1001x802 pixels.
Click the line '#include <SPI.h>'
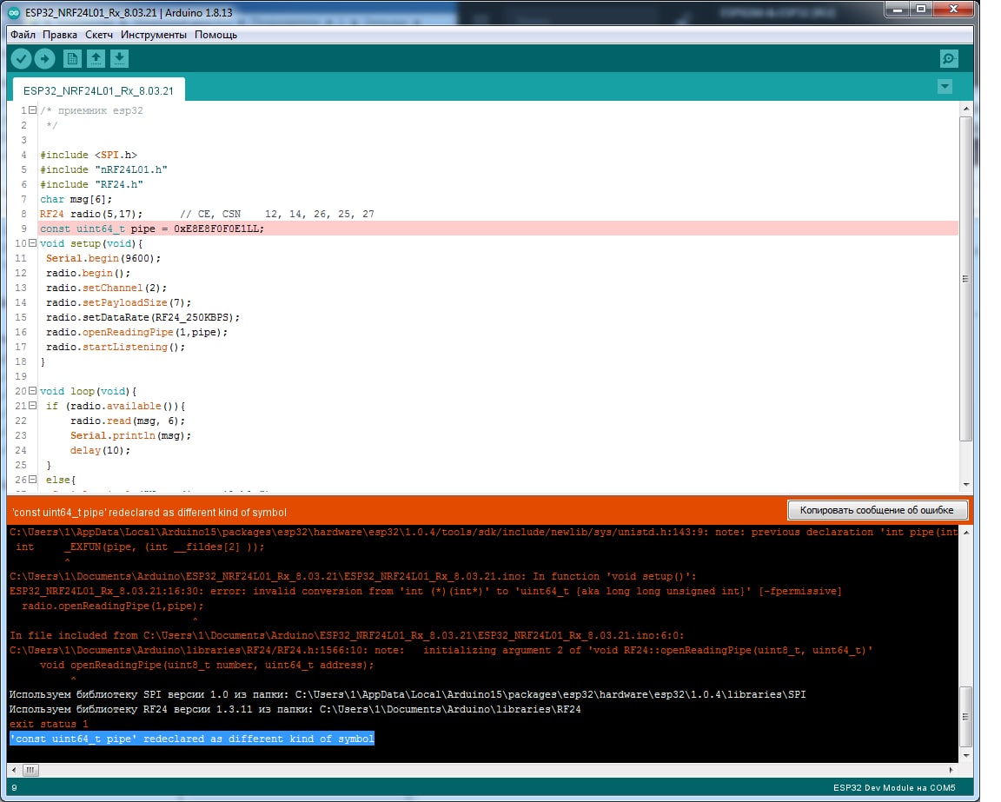[89, 155]
